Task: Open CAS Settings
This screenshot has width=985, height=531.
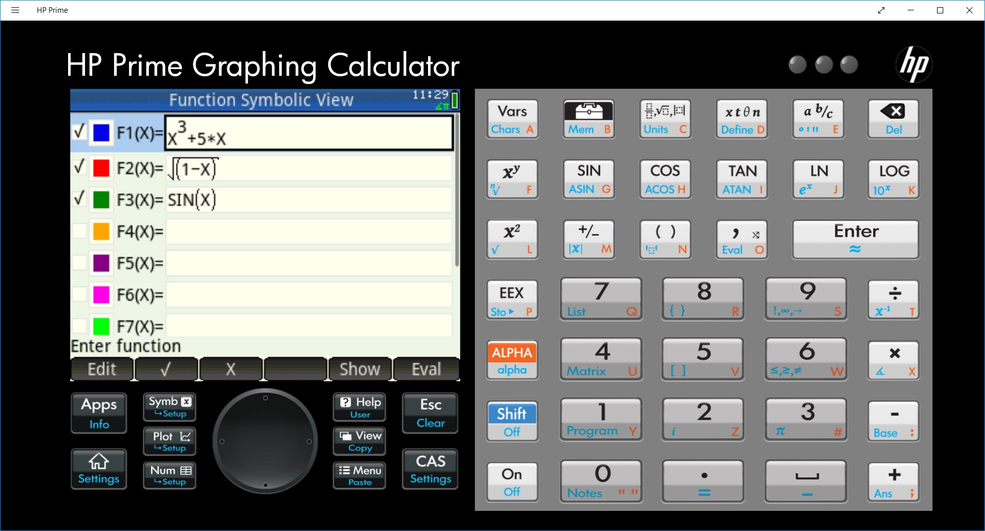Action: [x=430, y=469]
